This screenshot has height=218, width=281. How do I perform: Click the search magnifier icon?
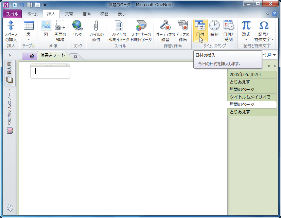[x=269, y=55]
